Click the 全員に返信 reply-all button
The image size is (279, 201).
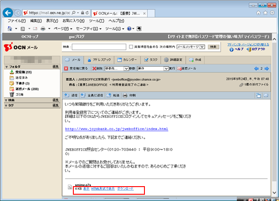pos(92,95)
